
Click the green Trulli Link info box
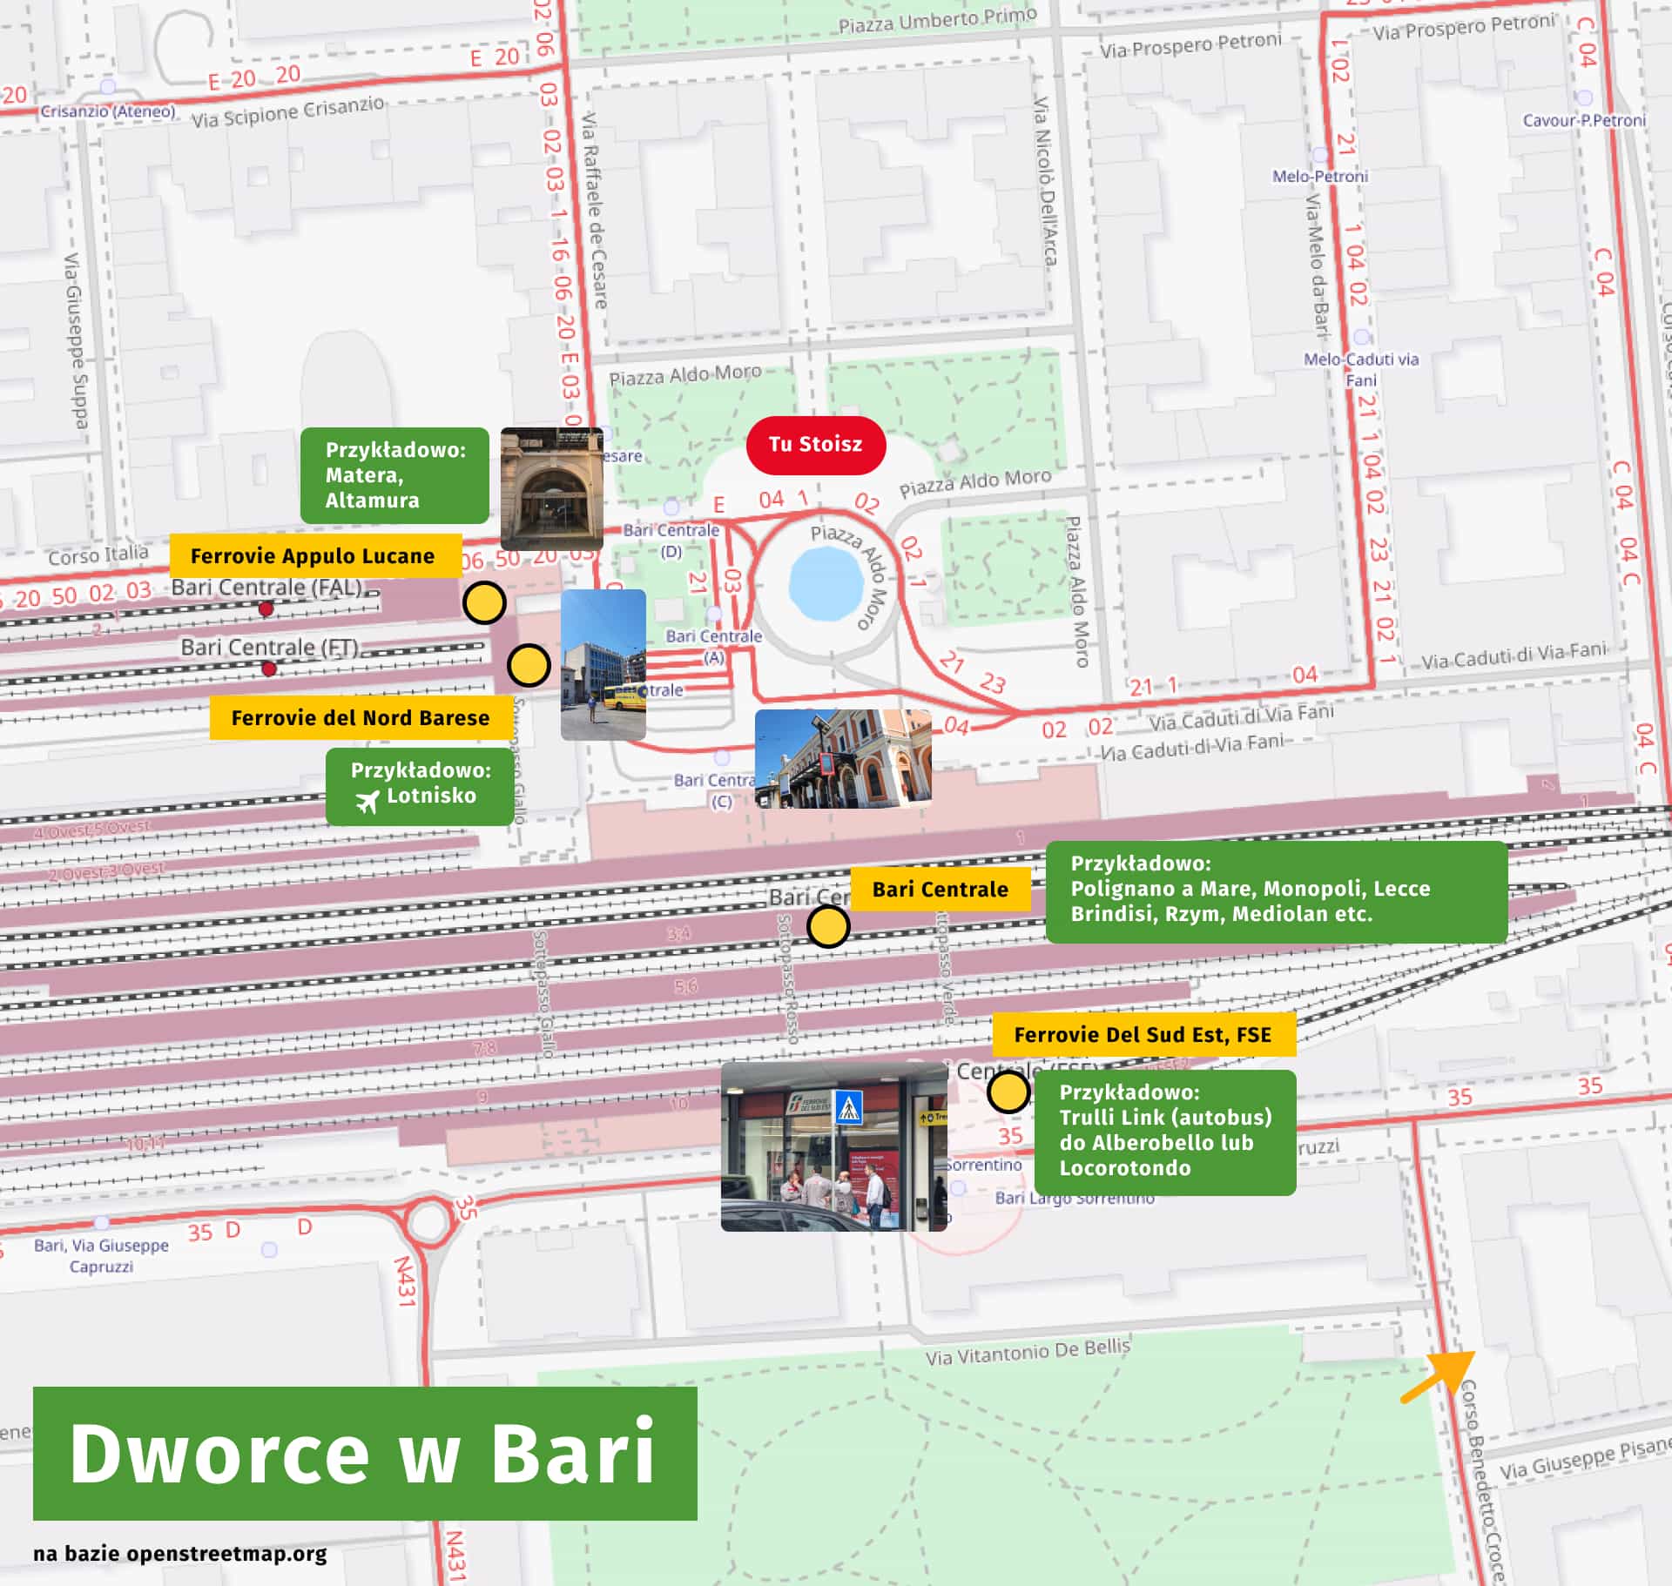pyautogui.click(x=1167, y=1133)
